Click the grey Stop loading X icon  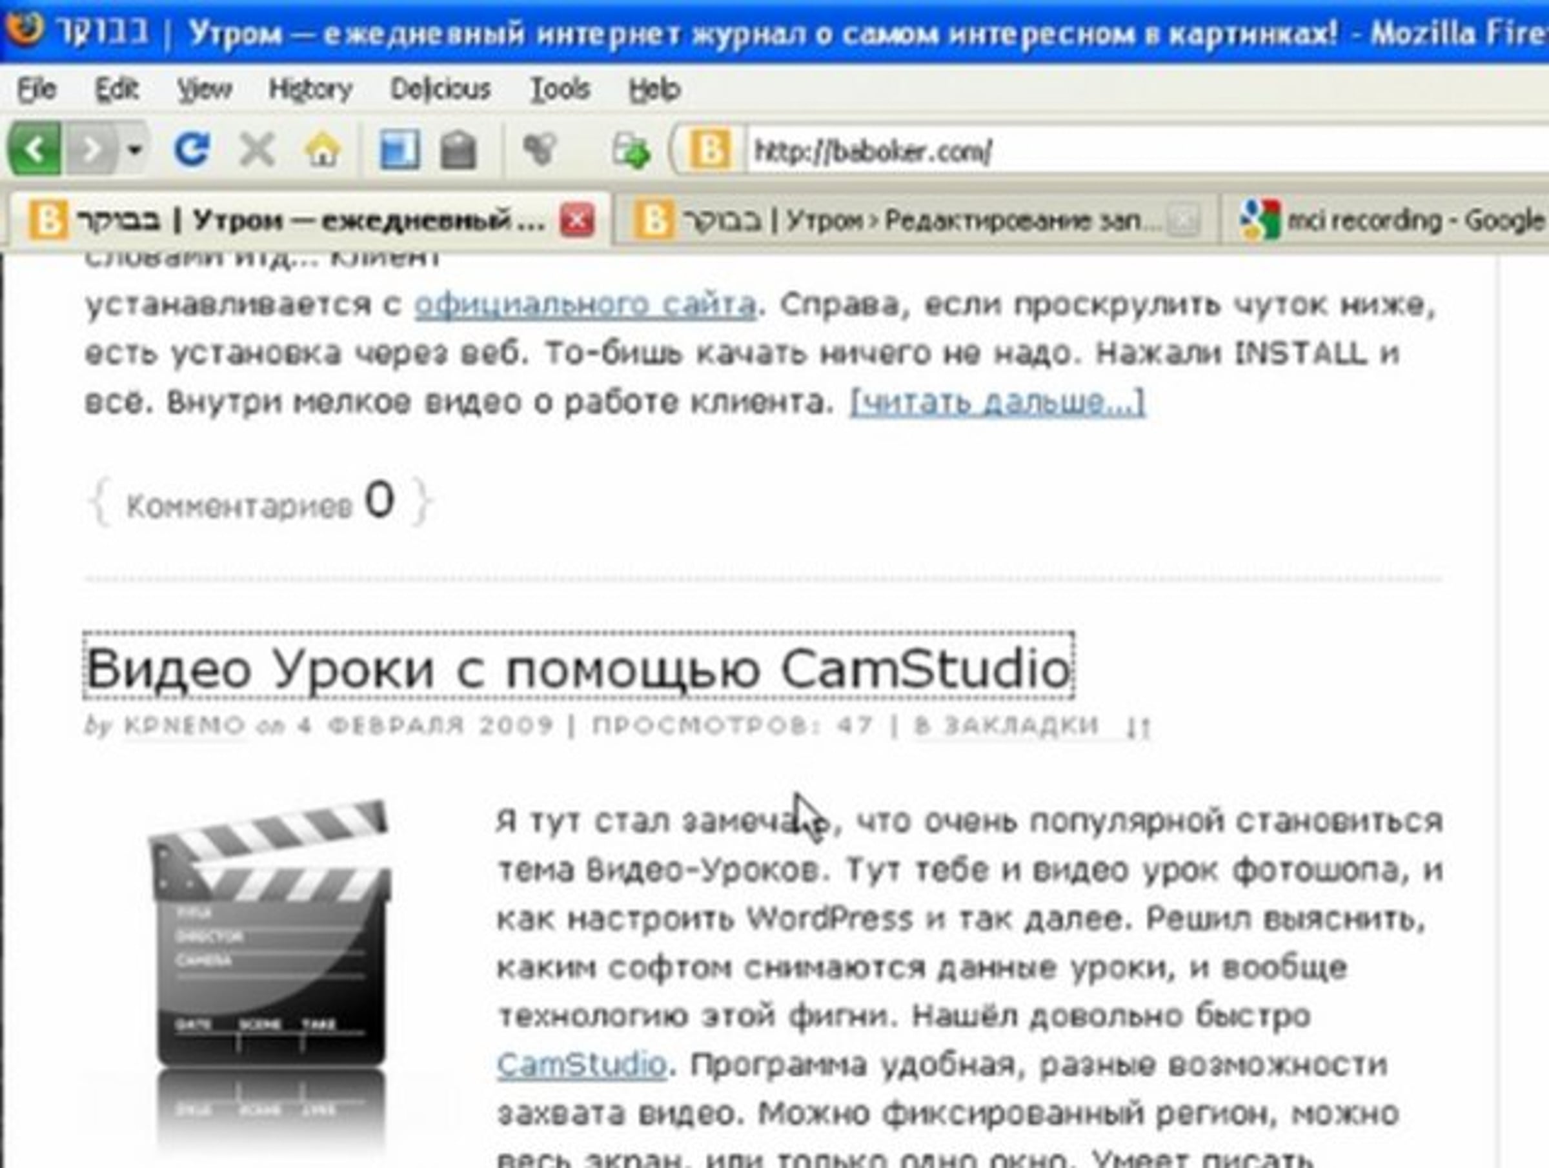[257, 149]
